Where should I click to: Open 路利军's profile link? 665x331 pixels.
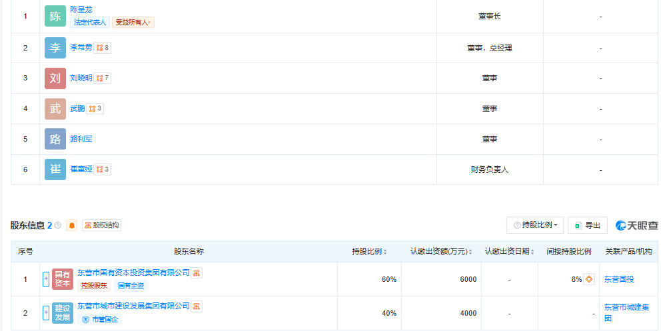81,139
